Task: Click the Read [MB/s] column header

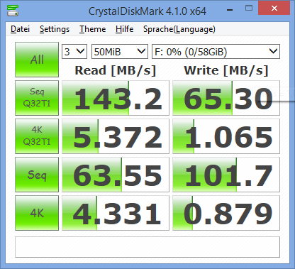Action: click(116, 70)
